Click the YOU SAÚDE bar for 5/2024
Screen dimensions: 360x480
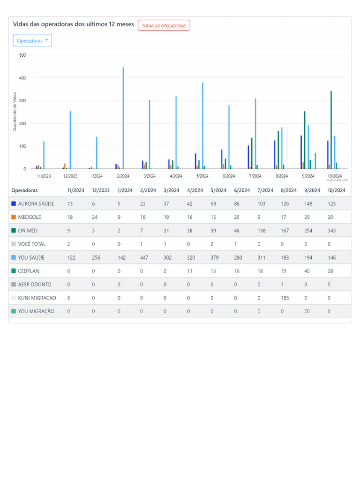tap(202, 126)
